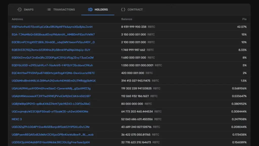
Task: Click the 2% pie share
Action: point(245,73)
